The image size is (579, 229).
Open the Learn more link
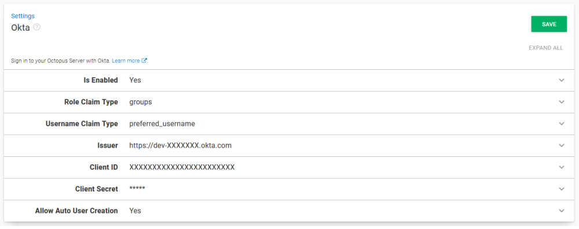126,61
